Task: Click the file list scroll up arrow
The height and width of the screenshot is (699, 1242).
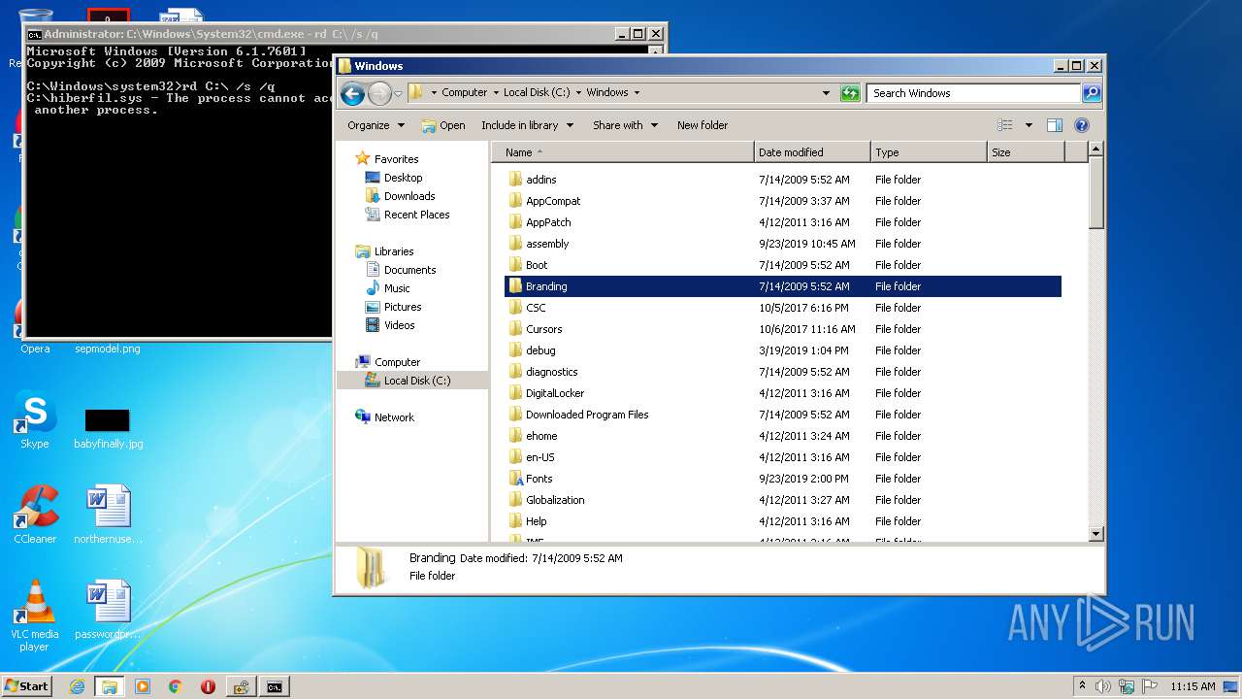Action: tap(1096, 150)
